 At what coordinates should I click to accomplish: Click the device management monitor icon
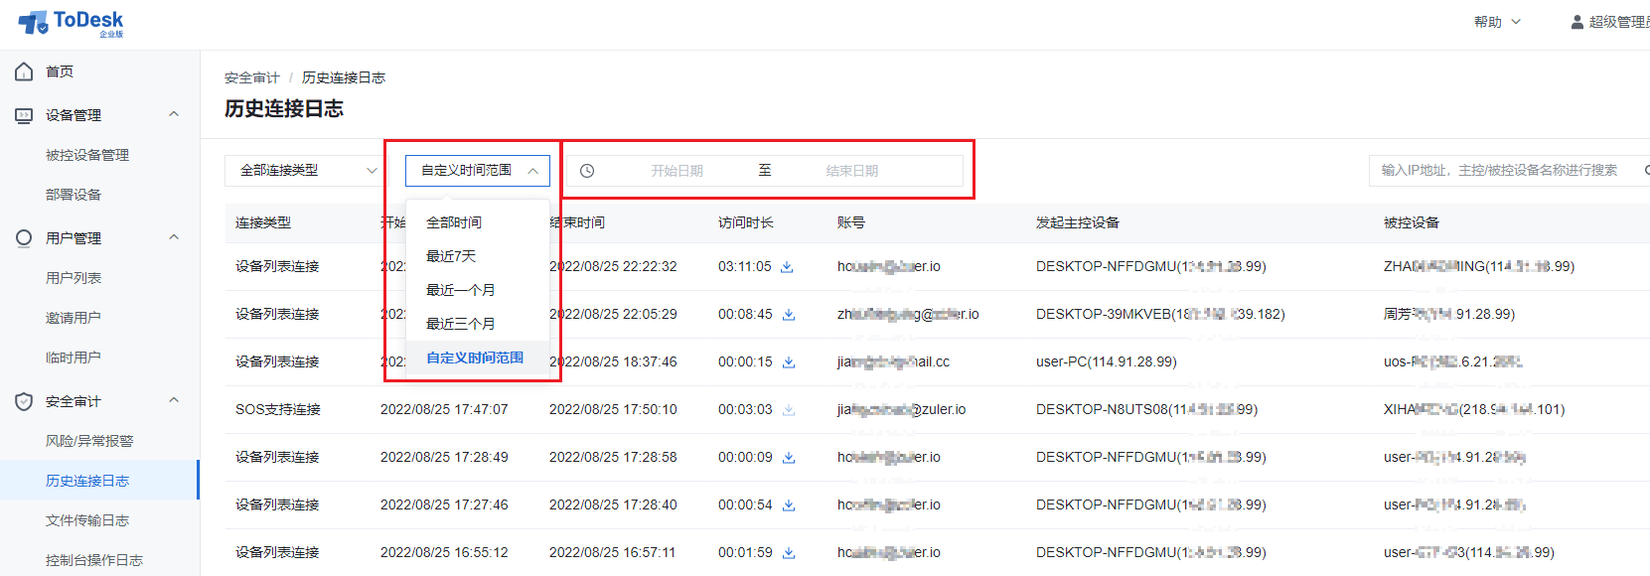pyautogui.click(x=24, y=115)
